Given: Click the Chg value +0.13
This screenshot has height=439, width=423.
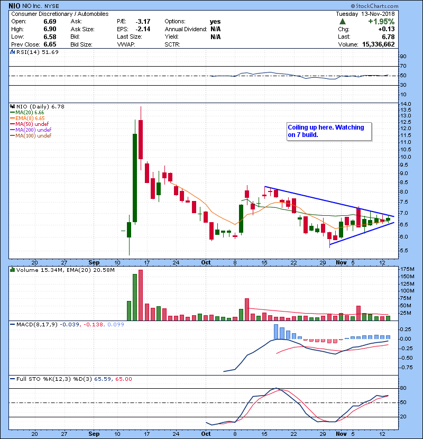Looking at the screenshot, I should [x=387, y=29].
